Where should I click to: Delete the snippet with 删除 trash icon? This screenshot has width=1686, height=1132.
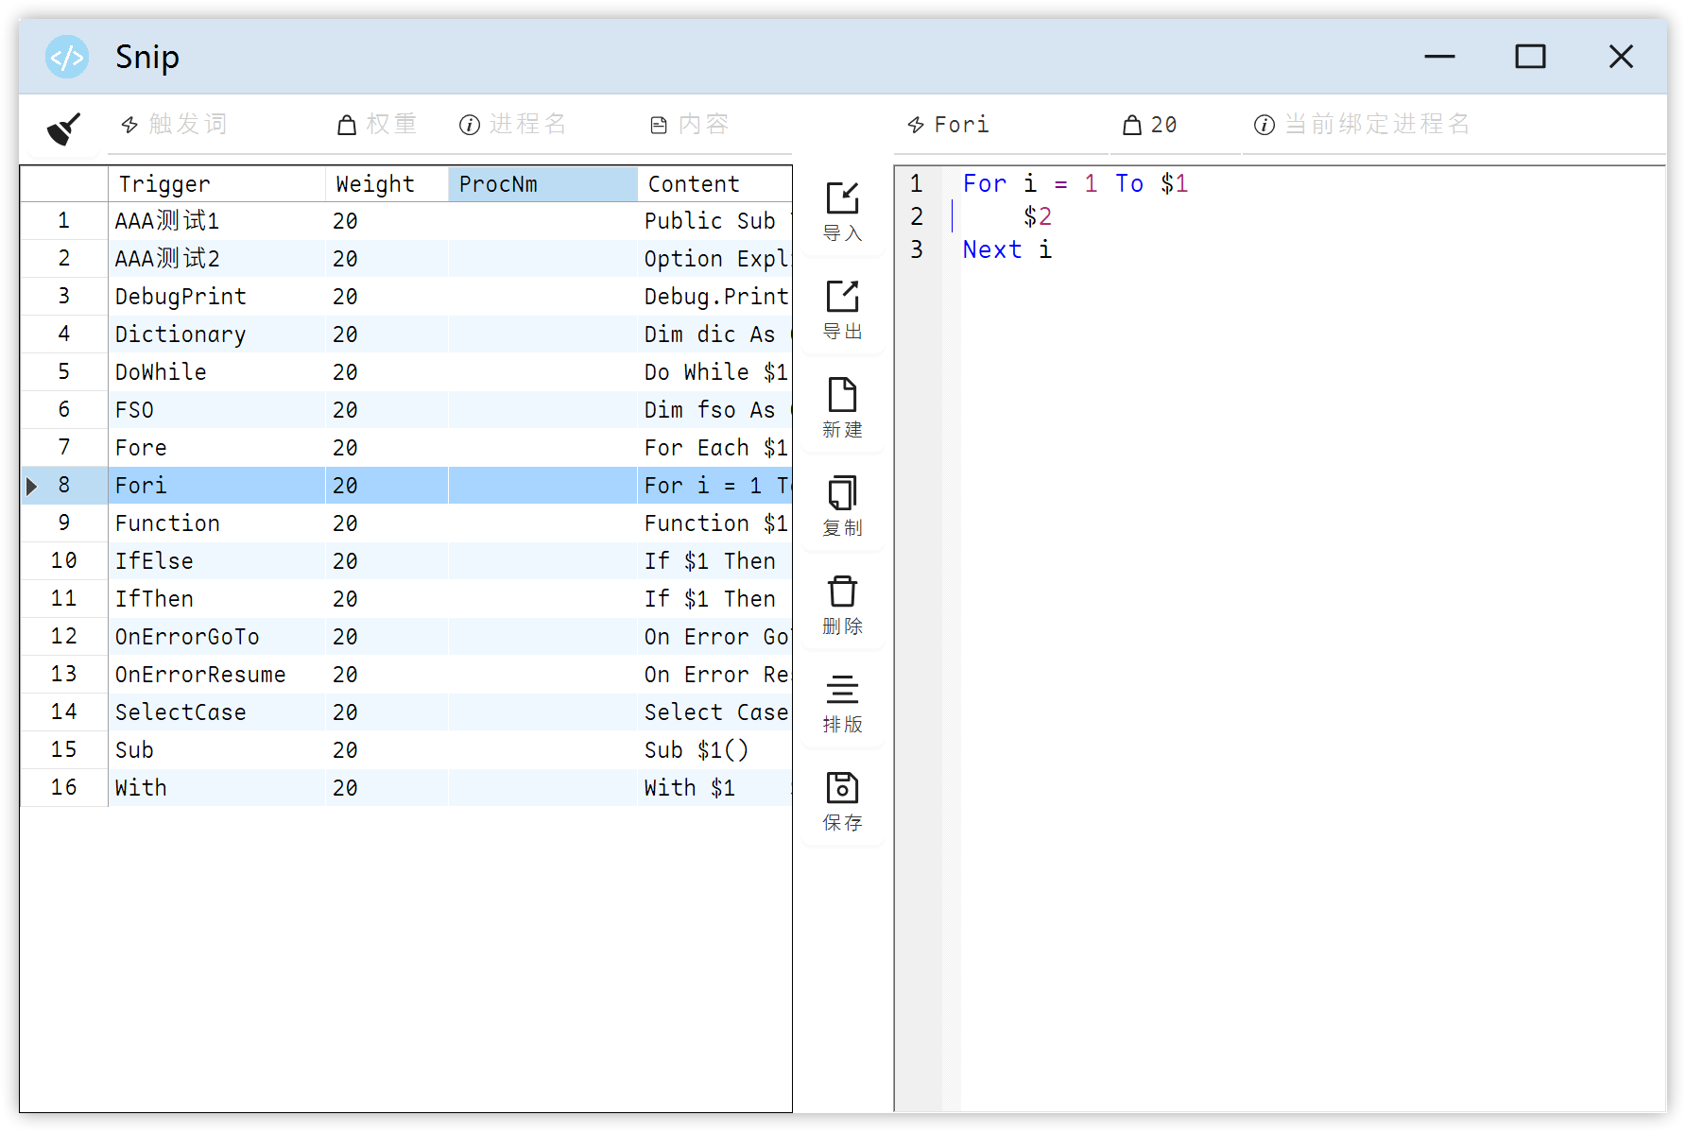842,604
